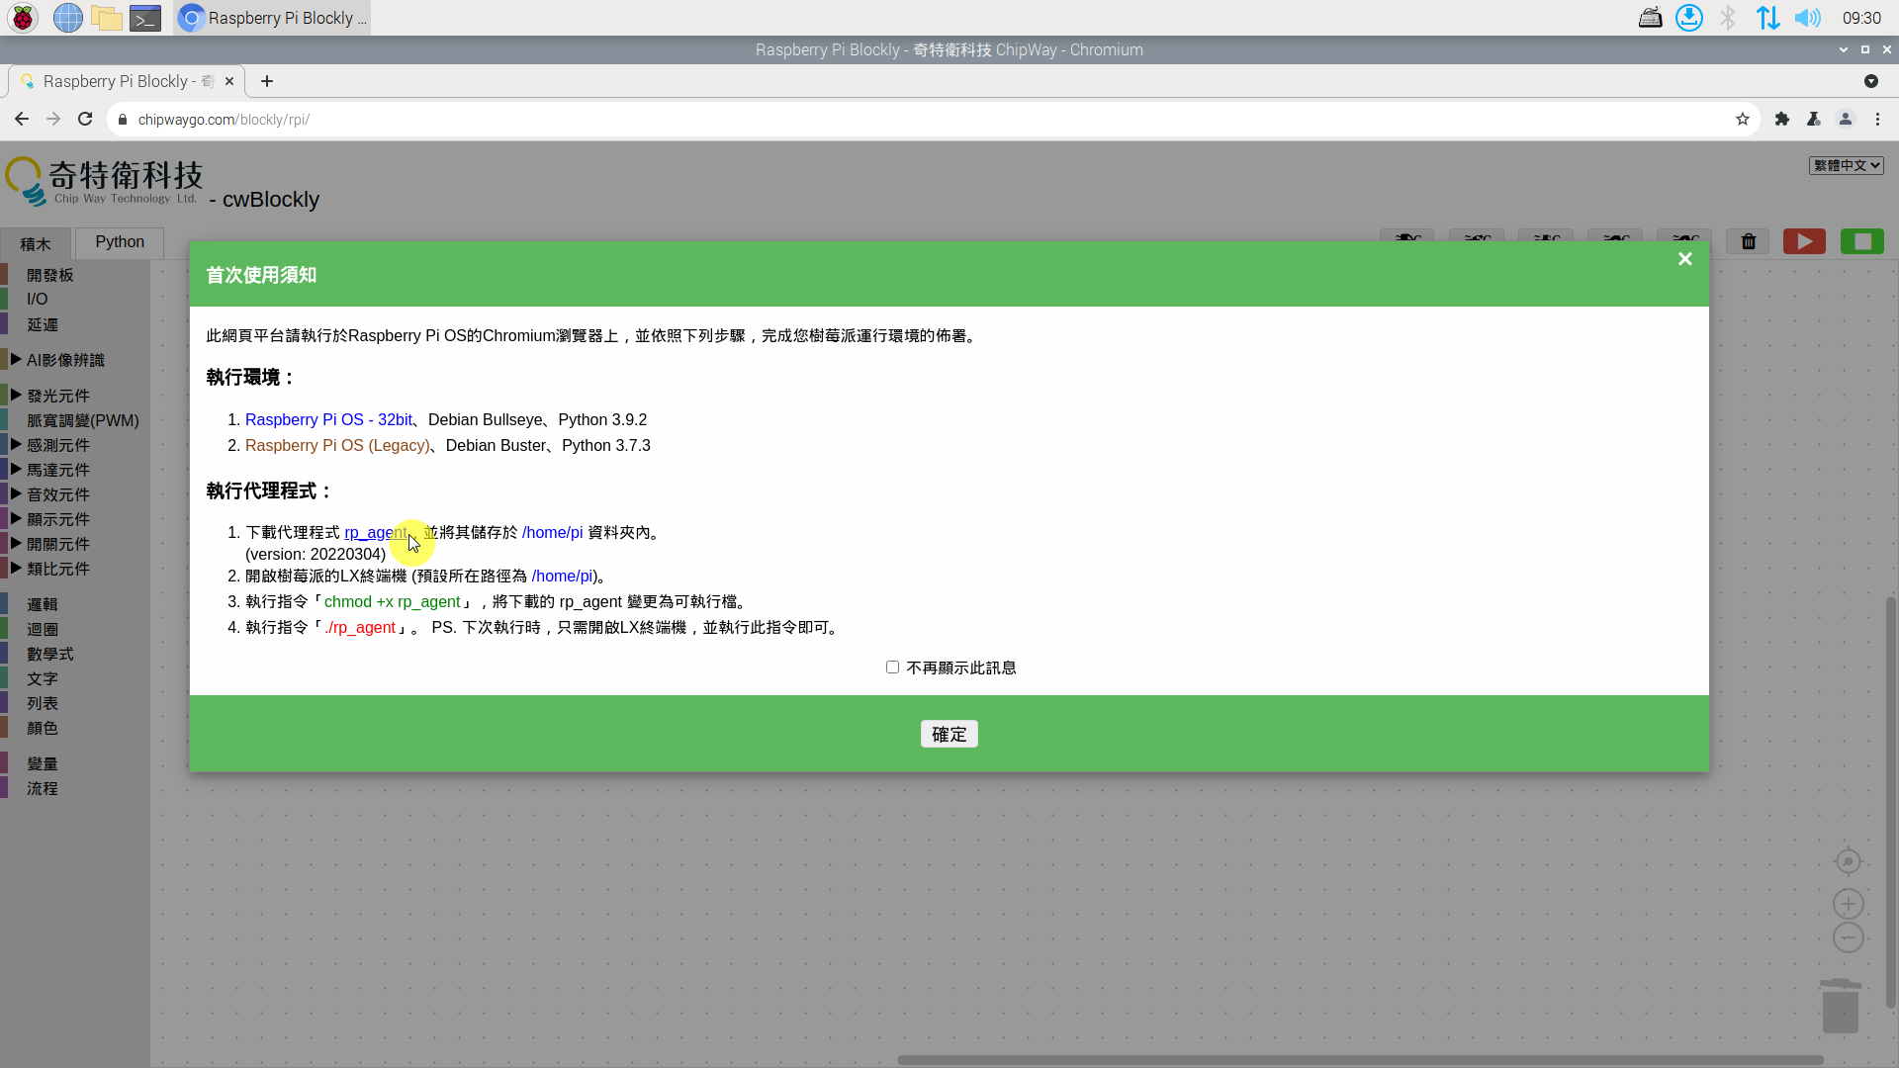Click the workspace zoom-in plus icon
This screenshot has height=1068, width=1899.
pos(1848,904)
